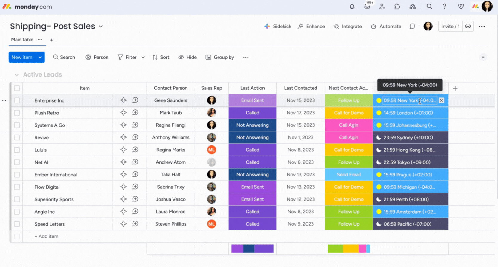Open the Shipping- Post Sales board name chevron

pos(101,26)
